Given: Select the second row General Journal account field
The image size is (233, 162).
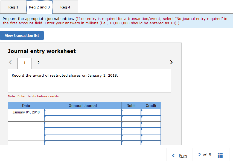Looking at the screenshot, I should click(83, 118).
